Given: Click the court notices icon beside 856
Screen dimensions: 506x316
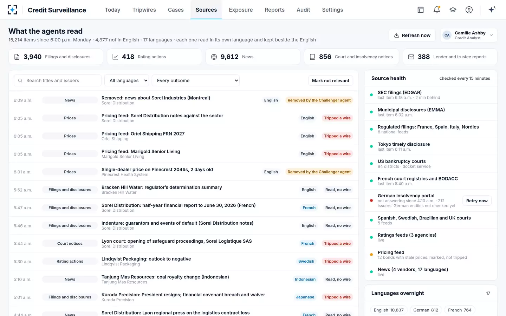Looking at the screenshot, I should 312,57.
